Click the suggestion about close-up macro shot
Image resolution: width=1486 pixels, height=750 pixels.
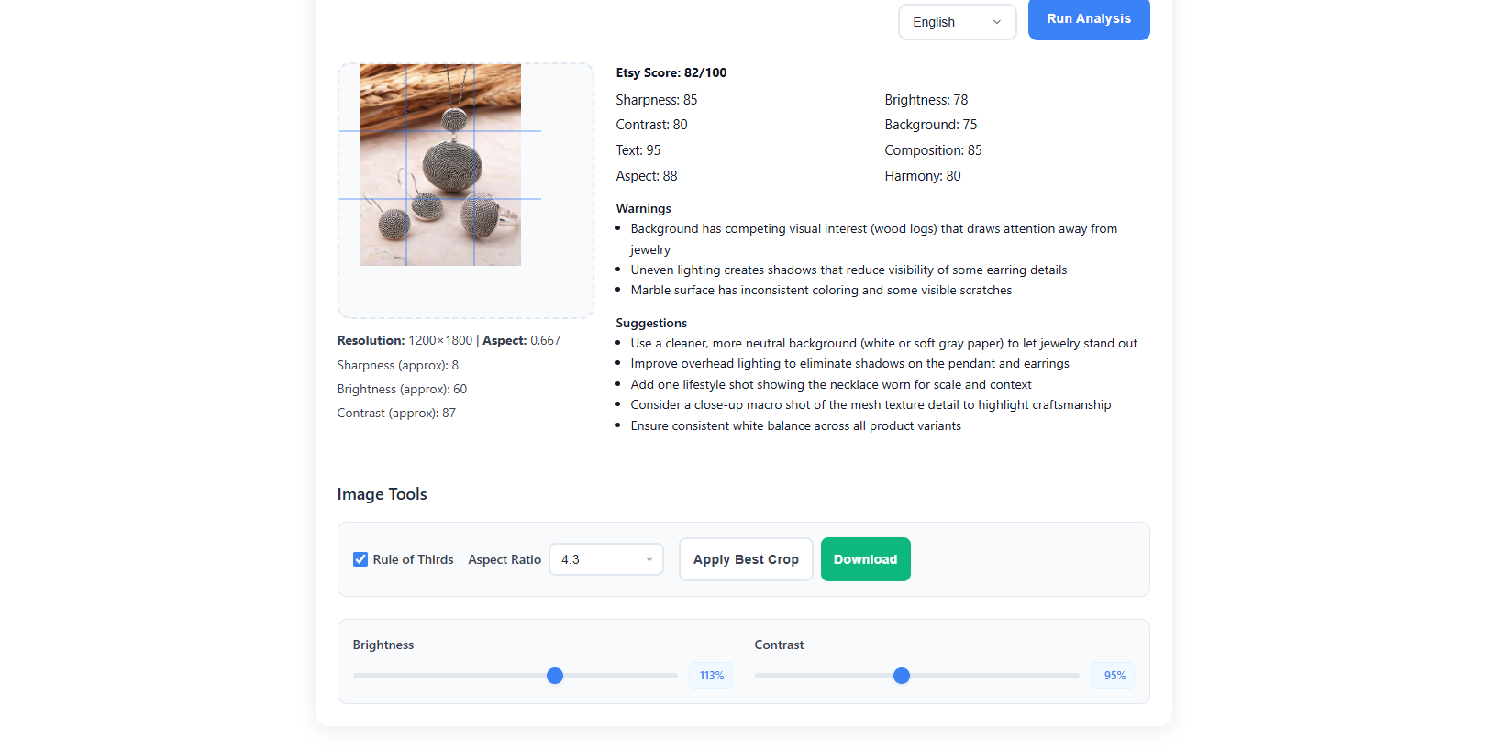coord(871,405)
